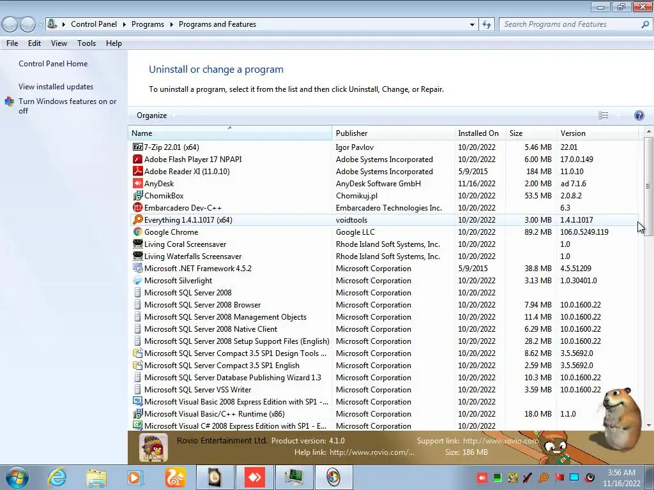Viewport: 654px width, 490px height.
Task: Navigate to Programs in breadcrumb
Action: click(x=148, y=24)
